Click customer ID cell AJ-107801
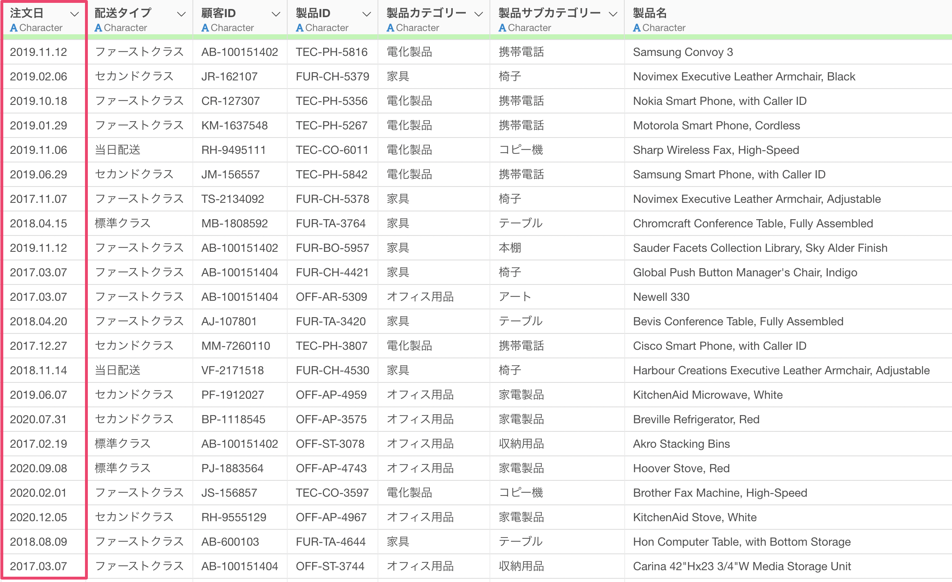This screenshot has height=582, width=952. (x=229, y=321)
